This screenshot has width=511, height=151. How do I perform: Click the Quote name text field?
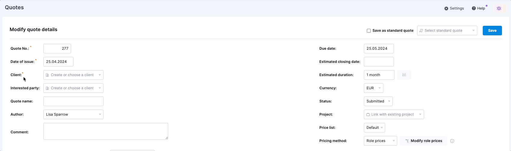(73, 101)
